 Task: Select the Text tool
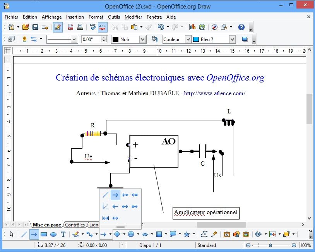coord(63,234)
